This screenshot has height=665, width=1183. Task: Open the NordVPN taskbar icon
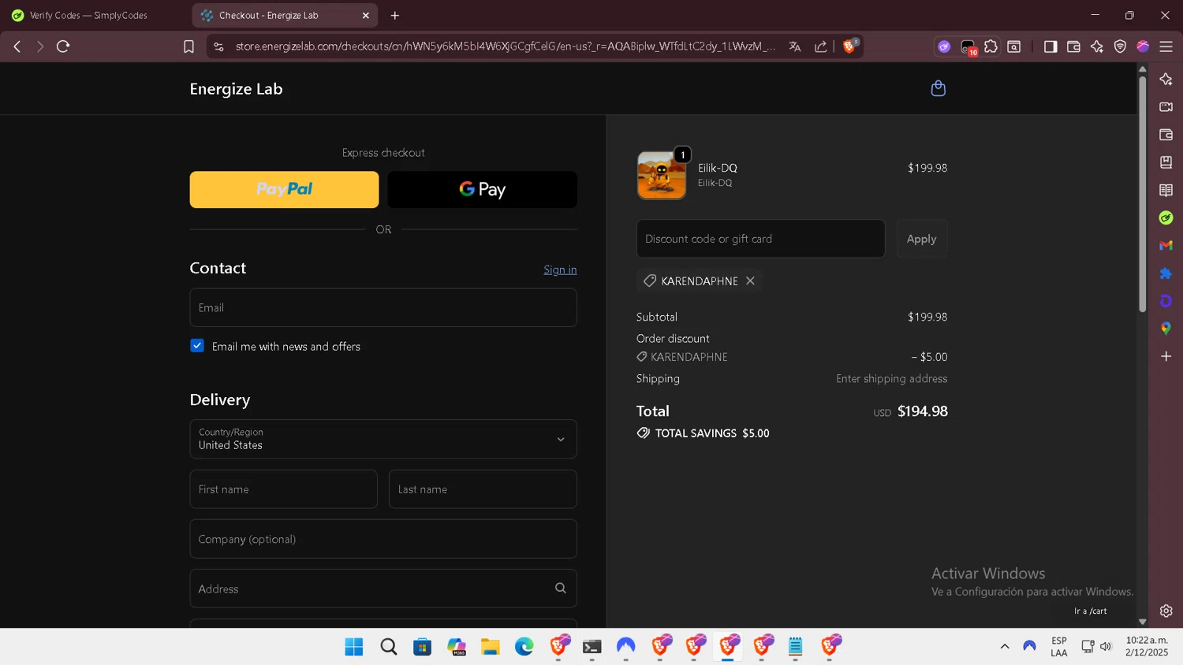(625, 647)
